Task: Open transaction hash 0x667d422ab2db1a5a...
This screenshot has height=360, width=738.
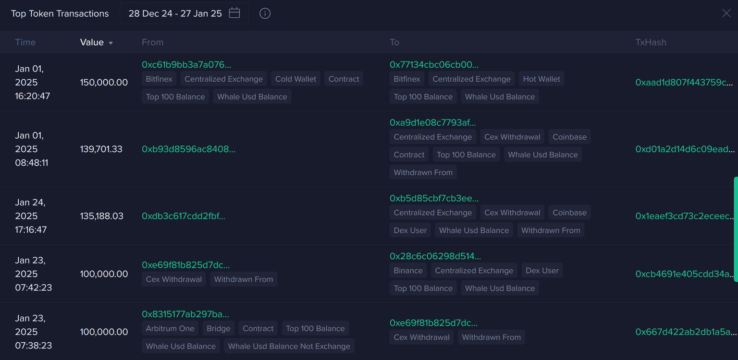Action: tap(685, 332)
